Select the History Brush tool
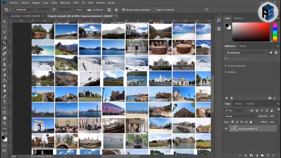 pos(4,69)
